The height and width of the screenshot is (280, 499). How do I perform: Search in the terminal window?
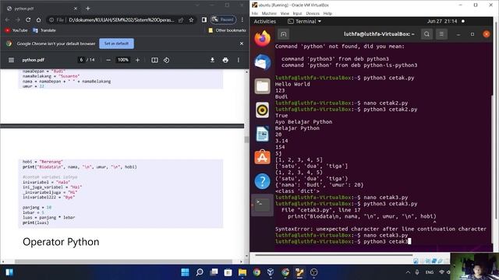click(x=426, y=34)
